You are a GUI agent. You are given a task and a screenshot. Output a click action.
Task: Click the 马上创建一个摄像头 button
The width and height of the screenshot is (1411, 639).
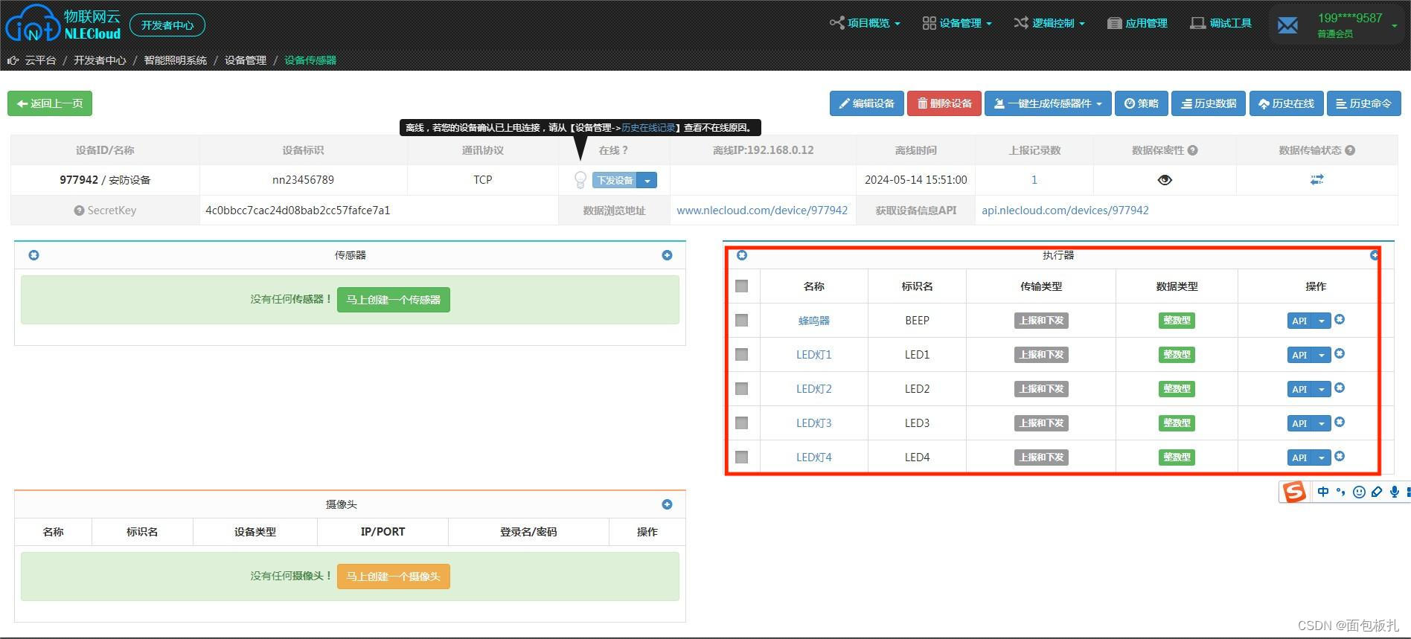pos(393,577)
